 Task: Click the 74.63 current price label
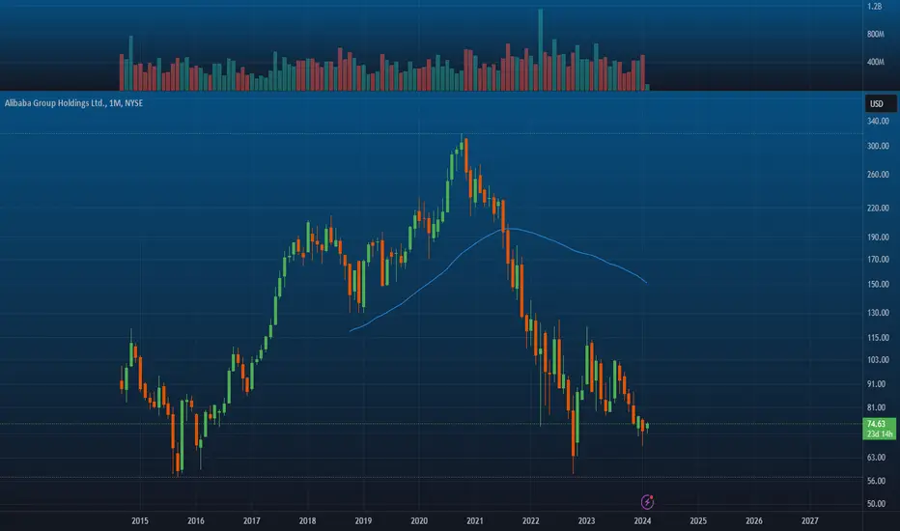click(877, 424)
